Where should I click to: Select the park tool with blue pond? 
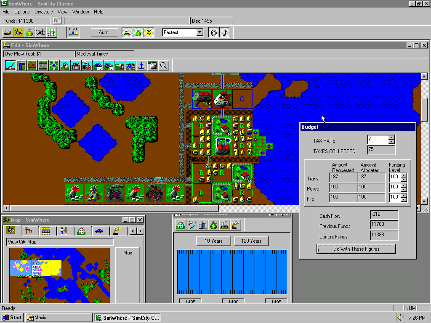54,66
